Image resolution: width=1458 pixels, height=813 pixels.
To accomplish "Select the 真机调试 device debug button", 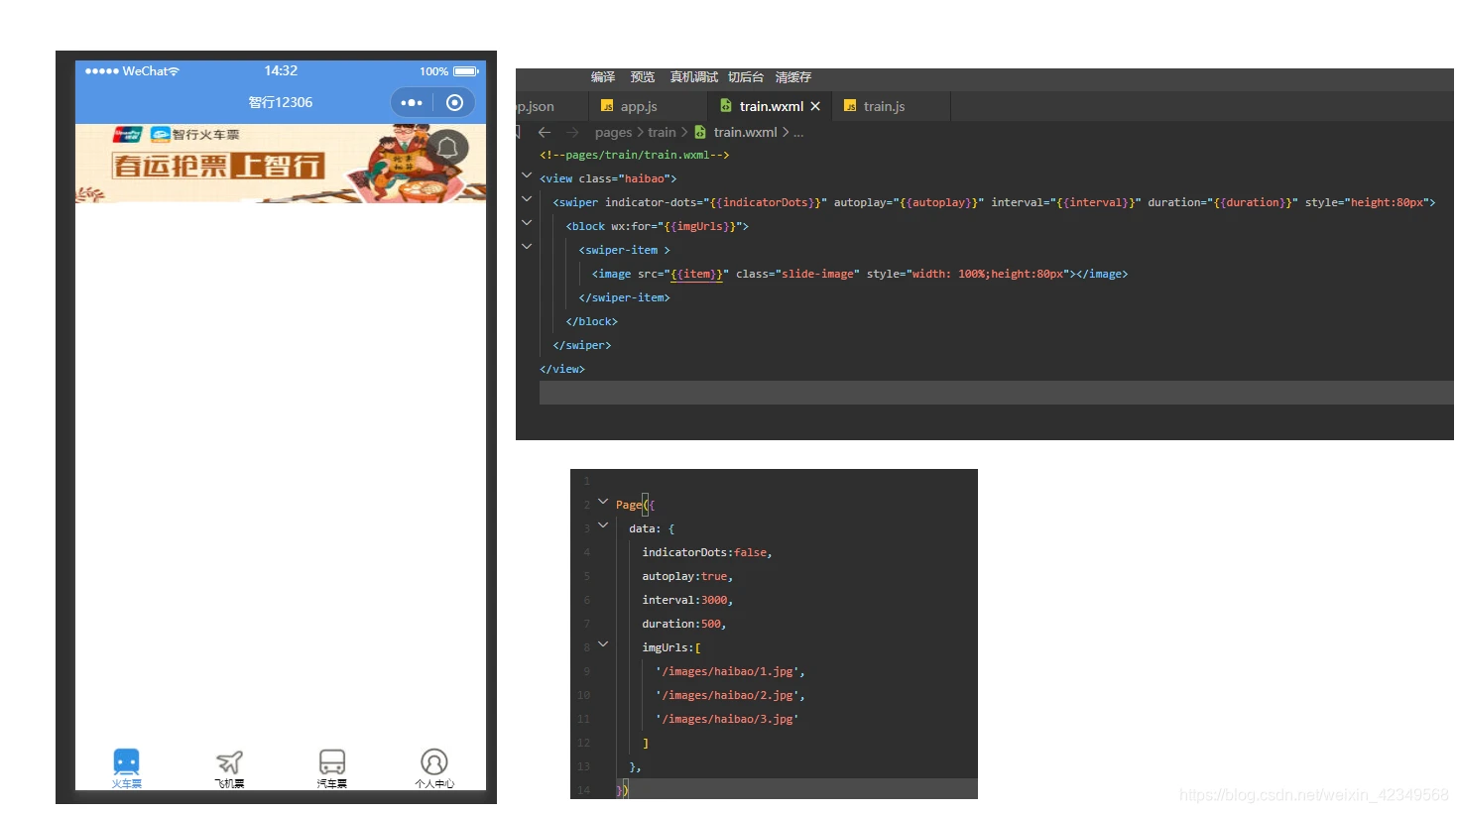I will click(x=693, y=77).
